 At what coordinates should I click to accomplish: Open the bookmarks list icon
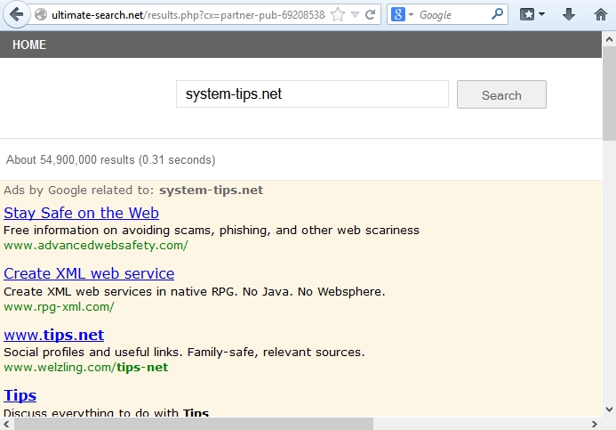(532, 15)
